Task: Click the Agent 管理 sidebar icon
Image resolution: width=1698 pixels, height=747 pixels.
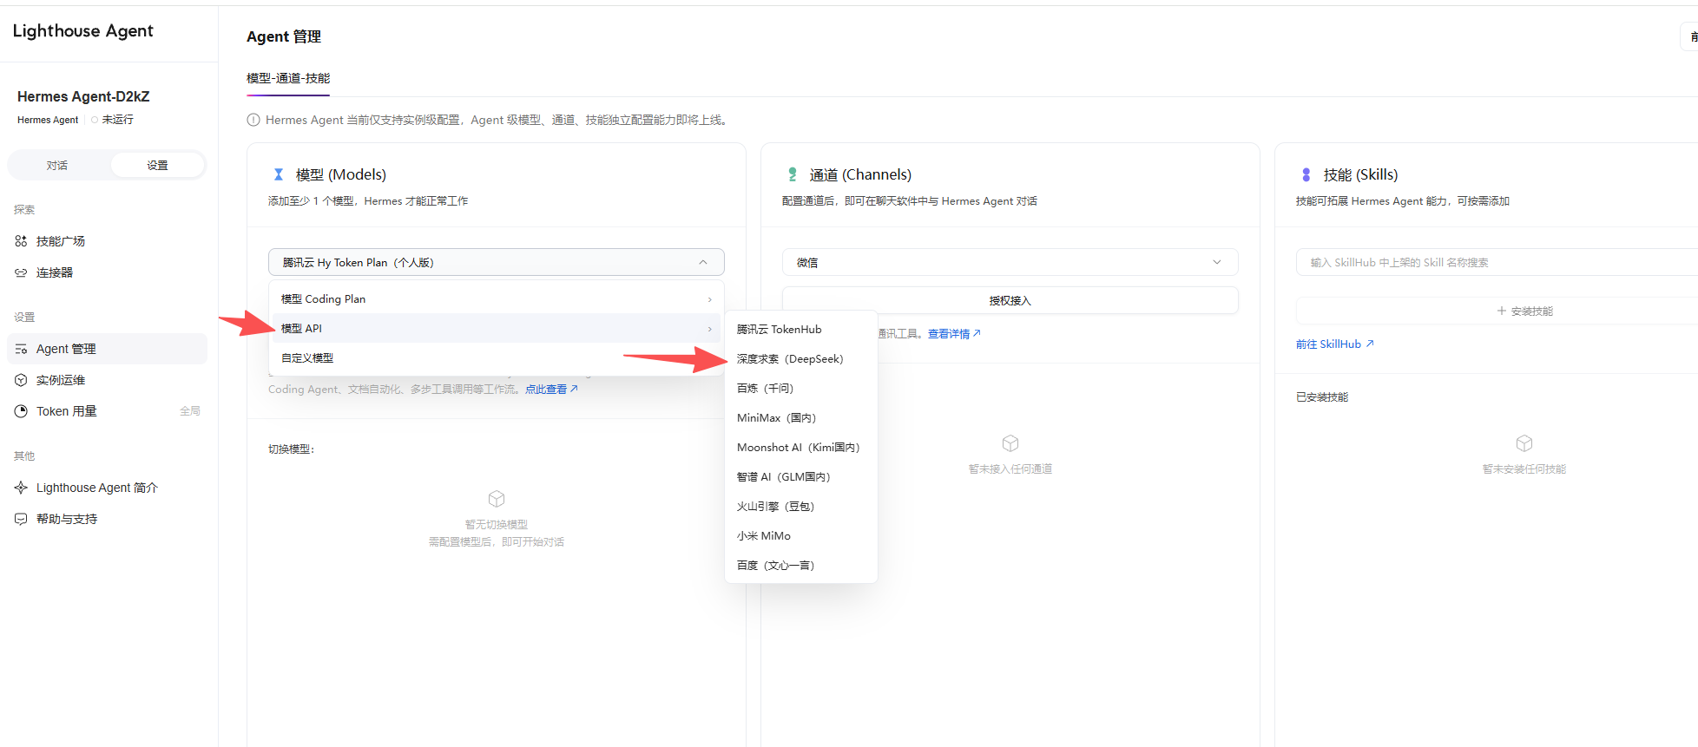Action: [21, 349]
